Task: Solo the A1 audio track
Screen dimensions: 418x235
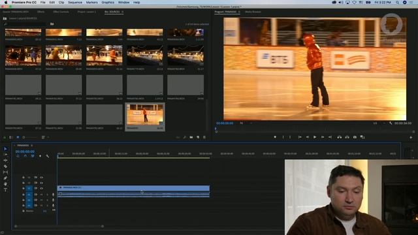Action: (47, 195)
